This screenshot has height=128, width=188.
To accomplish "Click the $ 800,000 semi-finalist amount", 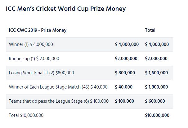I will (125, 73).
